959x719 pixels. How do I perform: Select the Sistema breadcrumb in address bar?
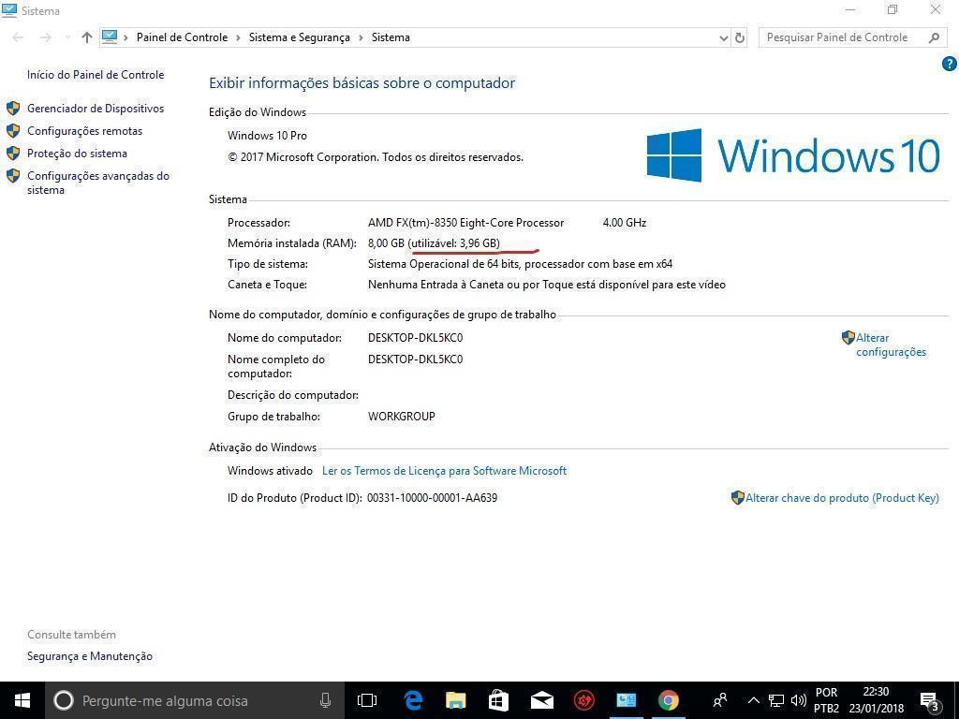click(x=391, y=37)
